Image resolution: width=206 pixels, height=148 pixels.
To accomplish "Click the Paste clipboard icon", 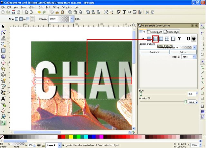I will coord(62,12).
